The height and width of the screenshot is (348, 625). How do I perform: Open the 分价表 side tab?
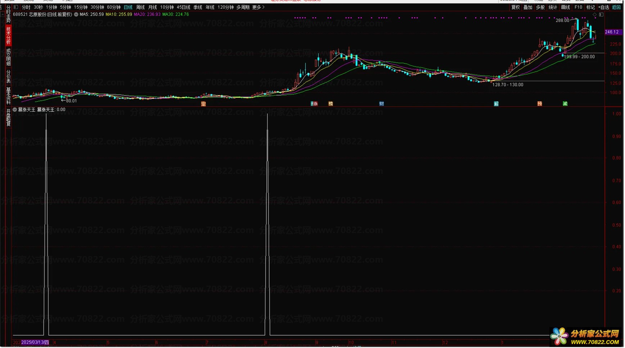click(8, 76)
